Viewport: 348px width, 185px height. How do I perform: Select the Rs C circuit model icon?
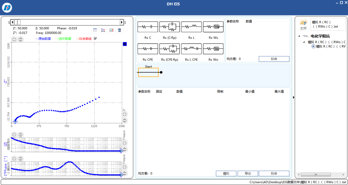coord(148,27)
